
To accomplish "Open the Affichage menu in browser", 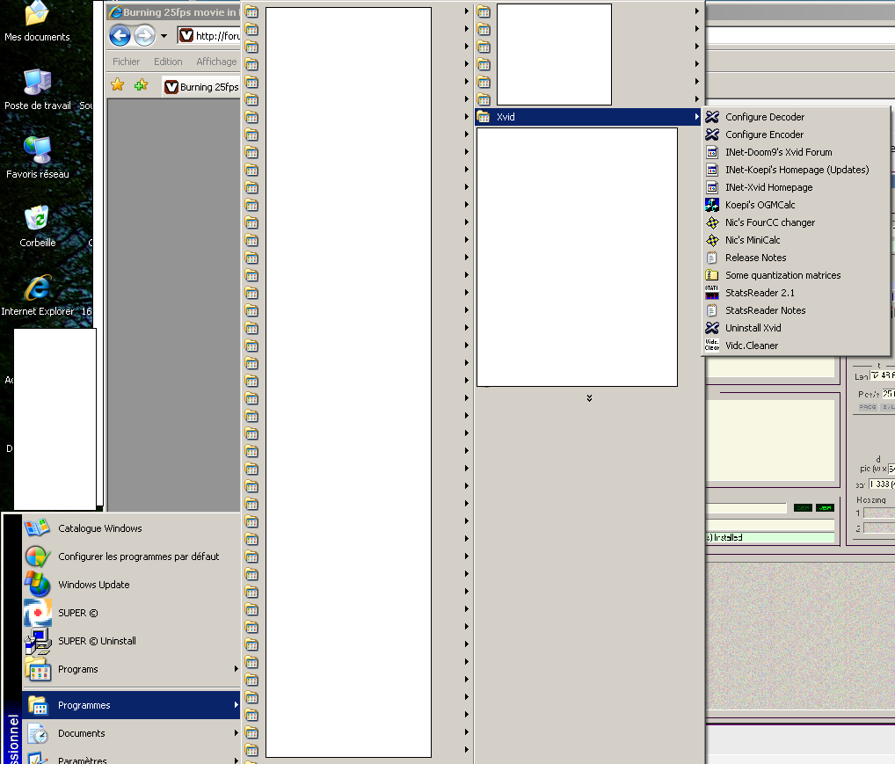I will point(216,62).
